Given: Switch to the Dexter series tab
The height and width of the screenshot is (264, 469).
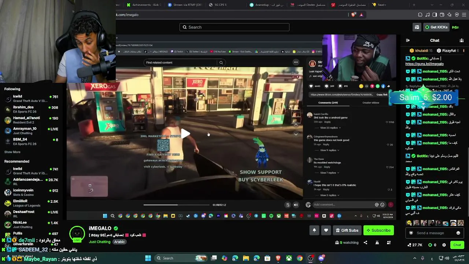Looking at the screenshot, I should (x=308, y=5).
